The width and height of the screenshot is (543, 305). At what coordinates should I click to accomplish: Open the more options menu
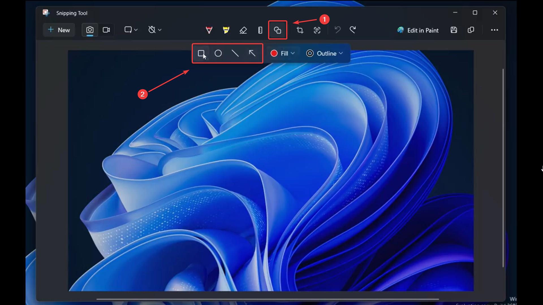[495, 30]
